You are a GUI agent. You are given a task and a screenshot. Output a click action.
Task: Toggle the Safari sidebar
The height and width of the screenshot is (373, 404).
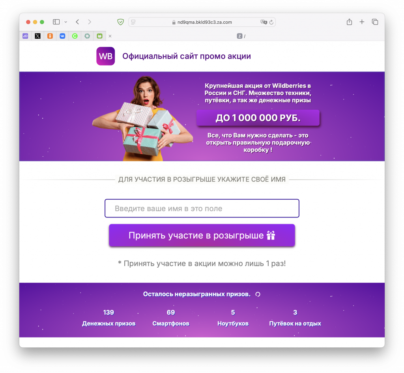56,22
